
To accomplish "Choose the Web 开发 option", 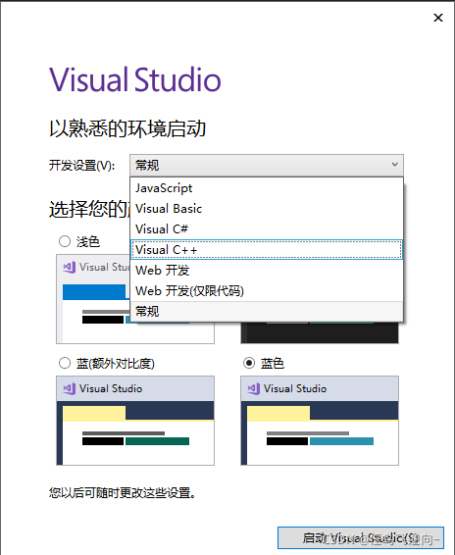I will click(267, 270).
